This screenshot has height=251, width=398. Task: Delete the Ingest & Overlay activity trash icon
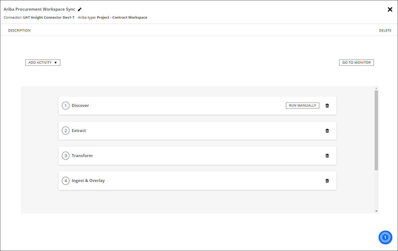327,181
